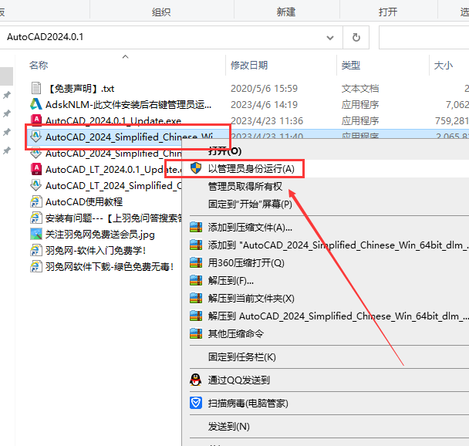Sort files by 大小 column
The width and height of the screenshot is (469, 446).
(444, 66)
